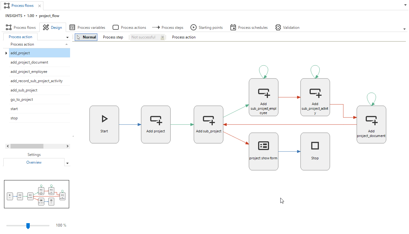Image resolution: width=409 pixels, height=234 pixels.
Task: Click the Process variables icon
Action: pyautogui.click(x=72, y=27)
